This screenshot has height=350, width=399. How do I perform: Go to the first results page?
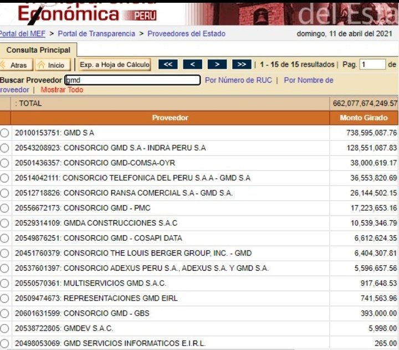pos(168,64)
